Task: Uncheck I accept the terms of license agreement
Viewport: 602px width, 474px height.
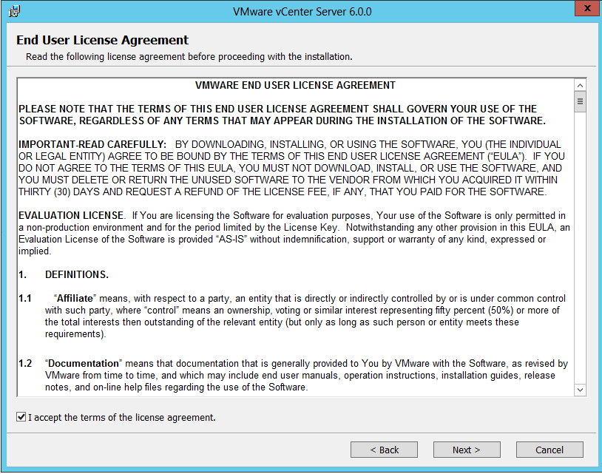Action: (21, 417)
